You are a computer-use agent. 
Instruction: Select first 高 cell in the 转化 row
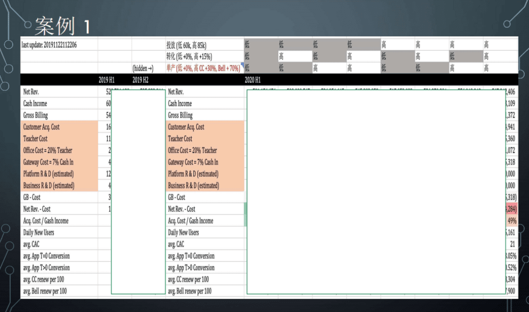(x=295, y=56)
